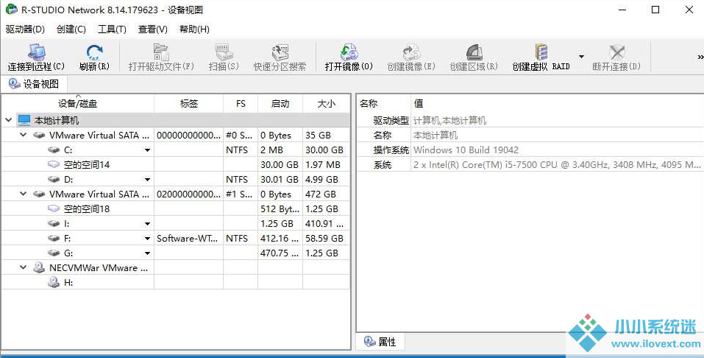704x358 pixels.
Task: Sort by the 启动 column header
Action: 280,103
